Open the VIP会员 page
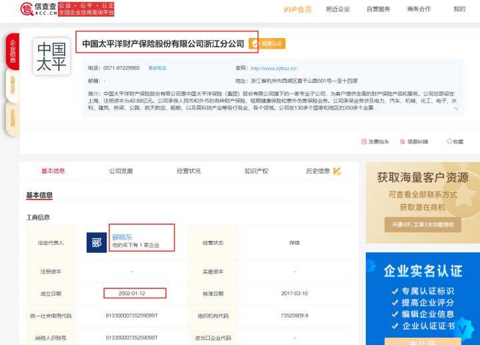Image resolution: width=480 pixels, height=345 pixels. click(x=297, y=9)
